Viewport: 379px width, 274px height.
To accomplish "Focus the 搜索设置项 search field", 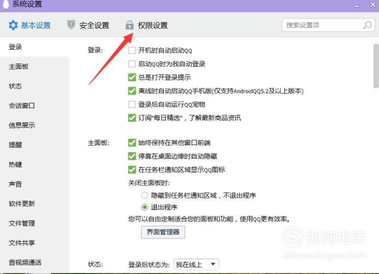I will [328, 25].
